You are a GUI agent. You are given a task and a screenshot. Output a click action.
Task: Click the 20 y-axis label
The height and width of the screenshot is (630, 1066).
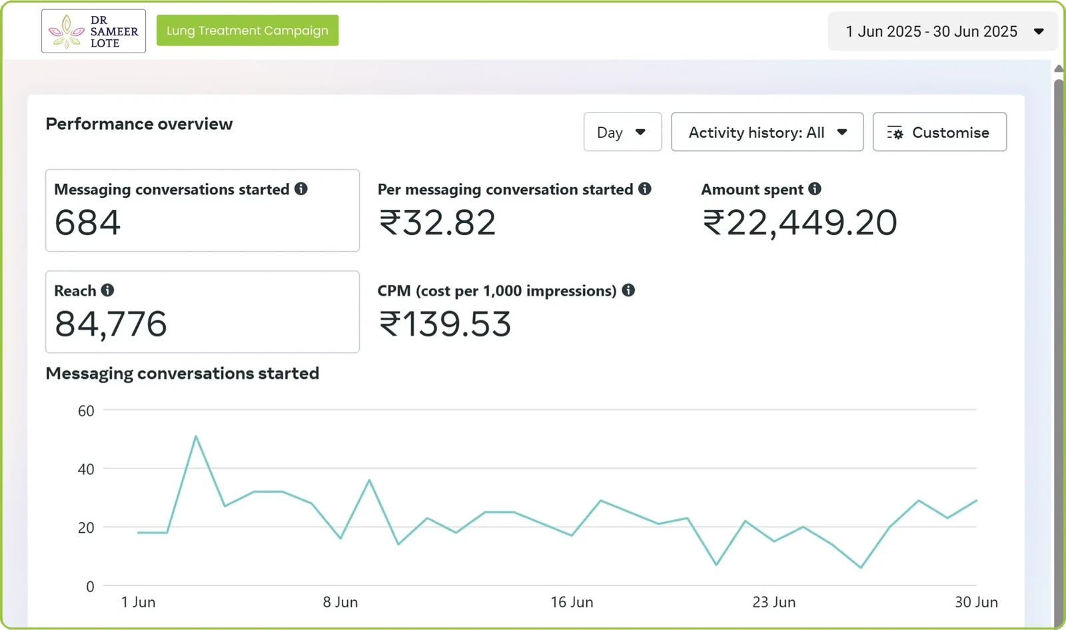86,528
